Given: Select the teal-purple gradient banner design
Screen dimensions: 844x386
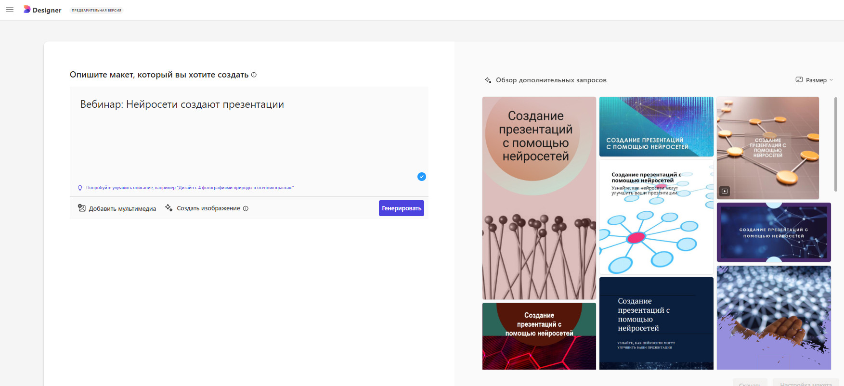Looking at the screenshot, I should coord(656,127).
